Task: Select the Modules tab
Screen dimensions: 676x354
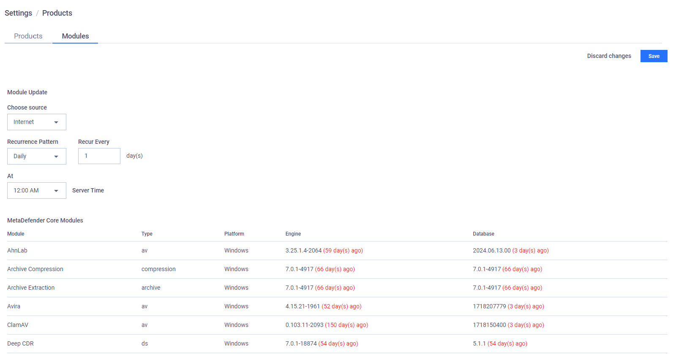Action: click(75, 36)
